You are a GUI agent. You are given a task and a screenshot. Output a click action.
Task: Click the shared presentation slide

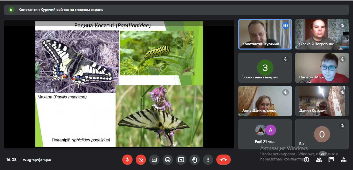coord(119,84)
